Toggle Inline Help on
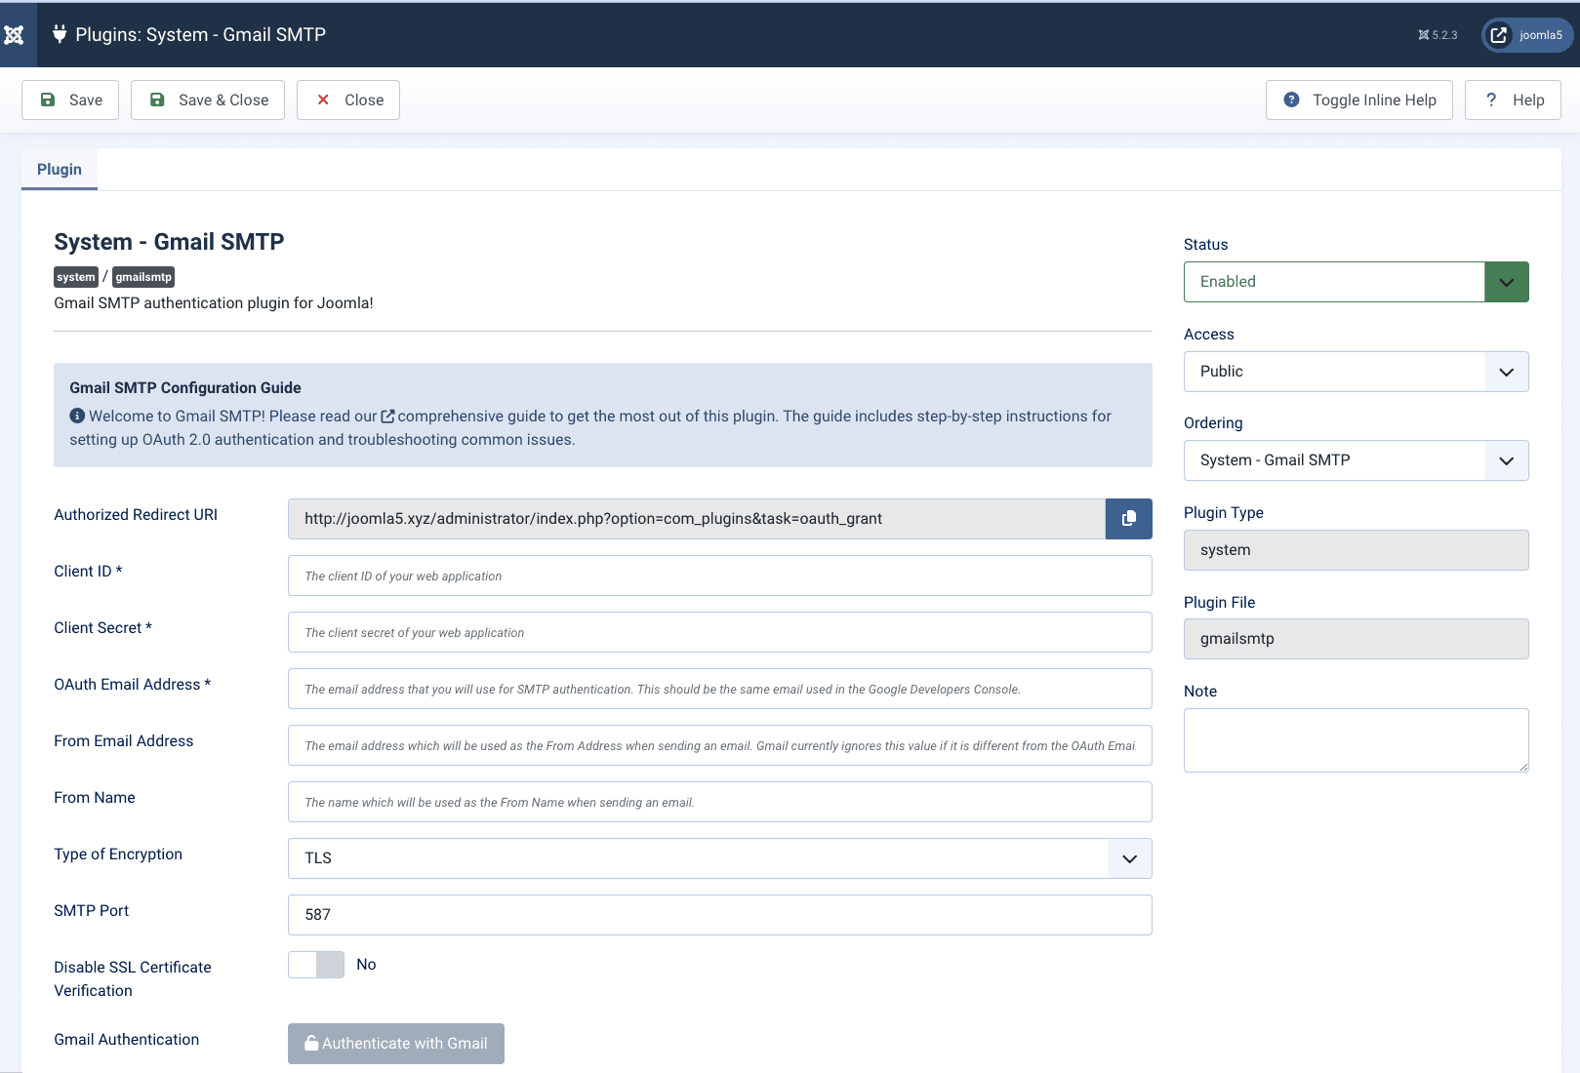1580x1073 pixels. [1358, 100]
